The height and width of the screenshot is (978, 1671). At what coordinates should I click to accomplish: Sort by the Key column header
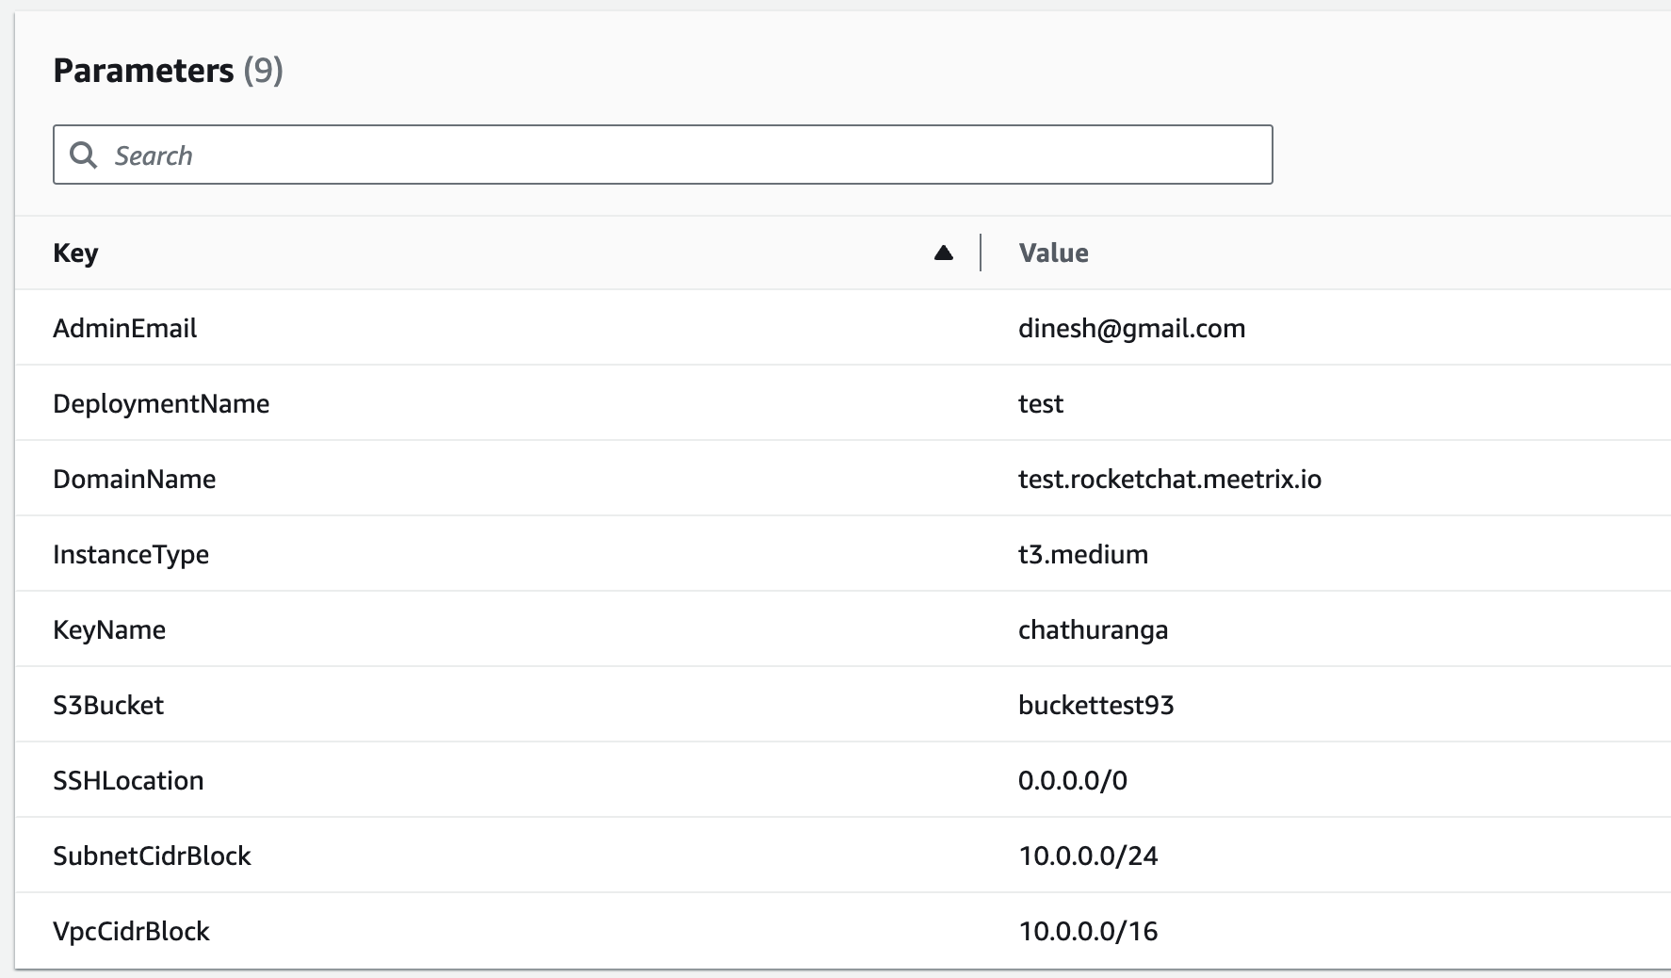[75, 253]
